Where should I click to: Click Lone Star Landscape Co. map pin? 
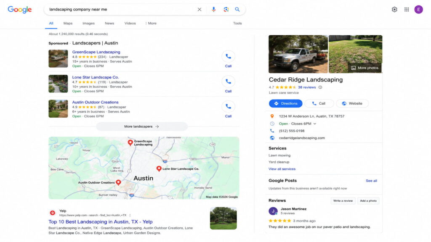pos(159,168)
